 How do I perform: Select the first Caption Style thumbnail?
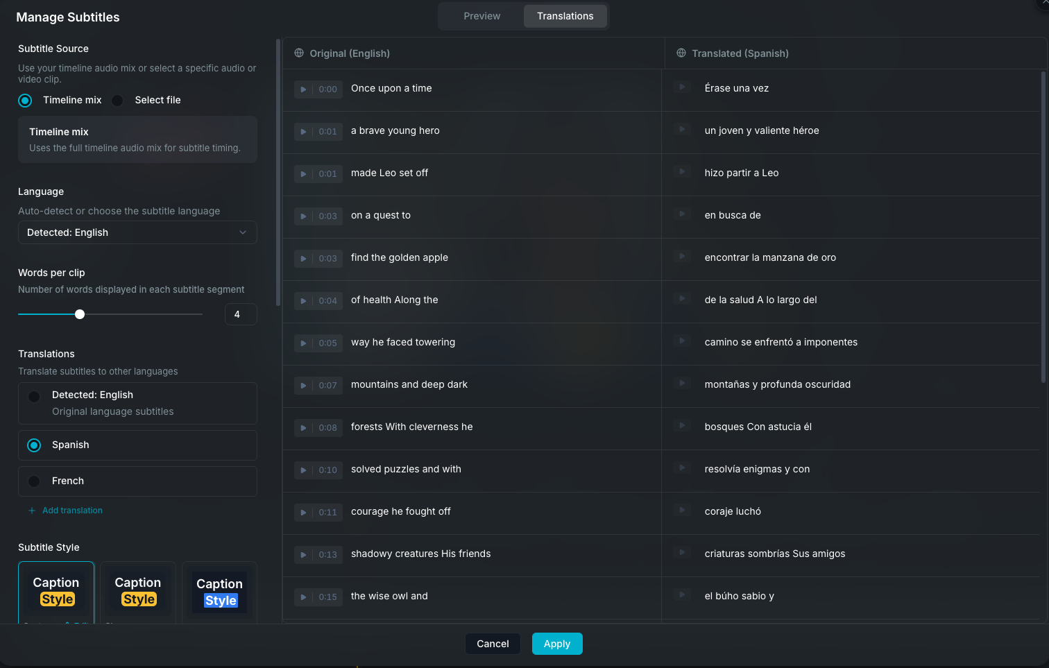click(x=56, y=592)
